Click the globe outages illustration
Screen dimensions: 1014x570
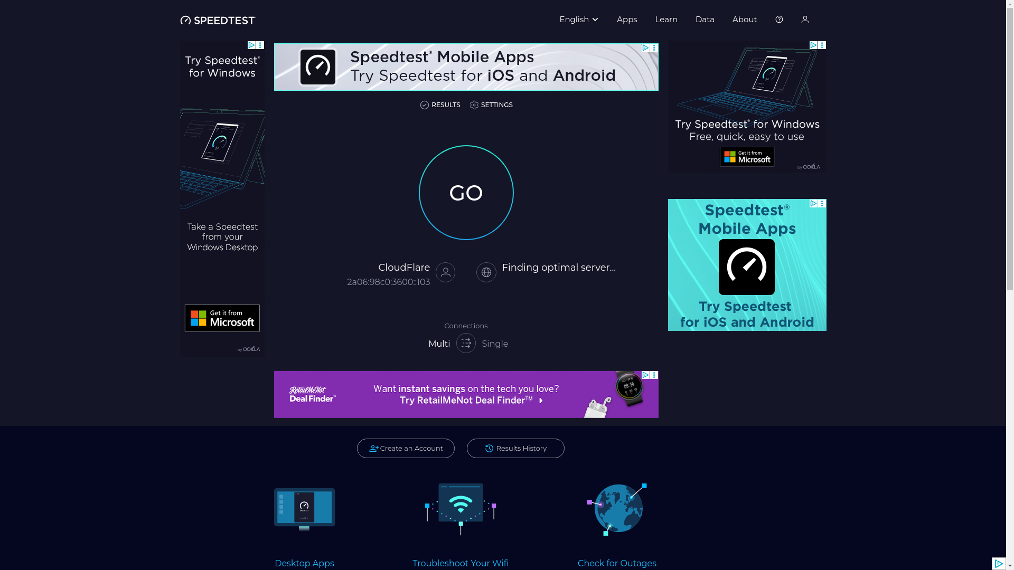(617, 509)
